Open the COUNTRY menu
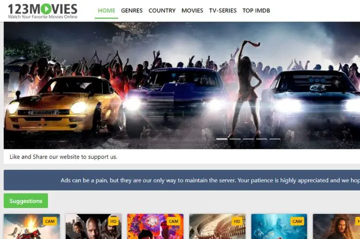This screenshot has height=239, width=360. click(x=162, y=11)
